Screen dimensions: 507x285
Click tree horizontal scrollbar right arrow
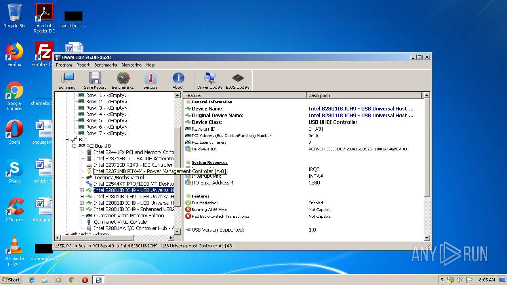point(171,237)
